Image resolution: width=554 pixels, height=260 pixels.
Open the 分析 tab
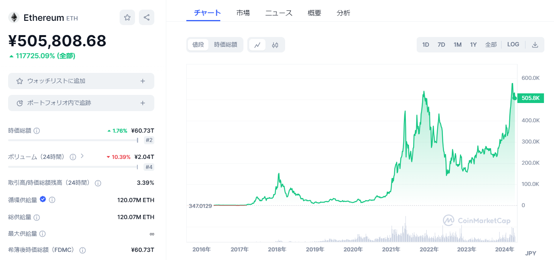[x=343, y=13]
